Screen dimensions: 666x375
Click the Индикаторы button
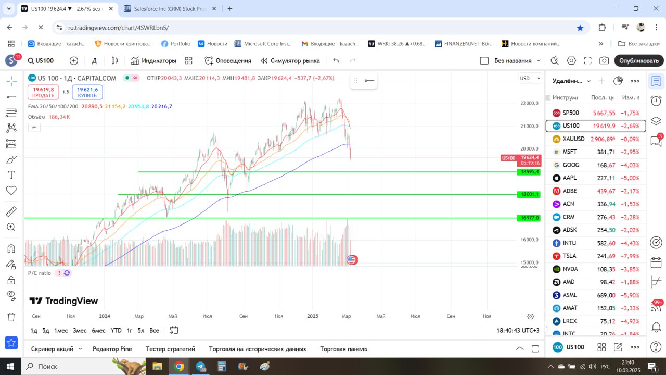click(x=153, y=61)
